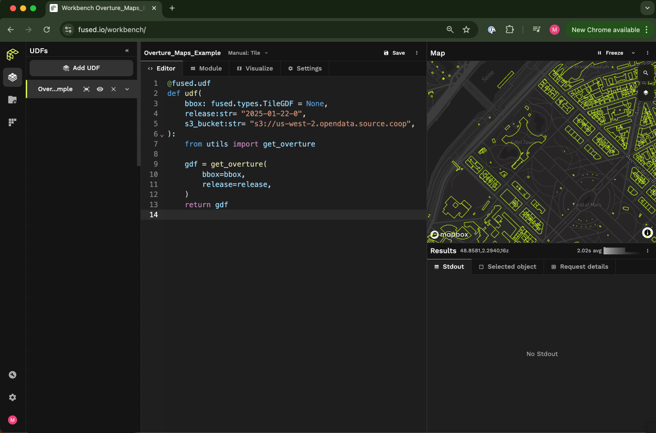Open the map layers style icon
This screenshot has width=656, height=433.
pyautogui.click(x=646, y=93)
